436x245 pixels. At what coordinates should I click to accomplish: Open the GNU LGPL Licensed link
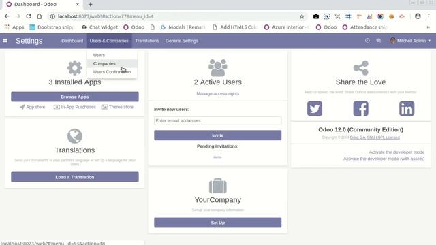point(383,137)
